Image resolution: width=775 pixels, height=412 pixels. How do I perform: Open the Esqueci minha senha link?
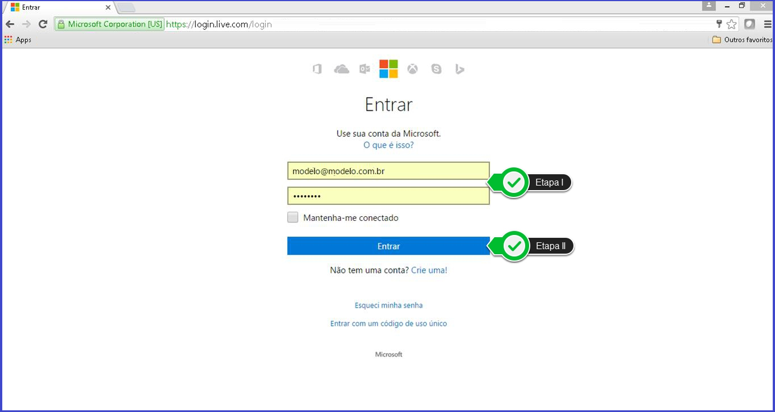[x=388, y=305]
